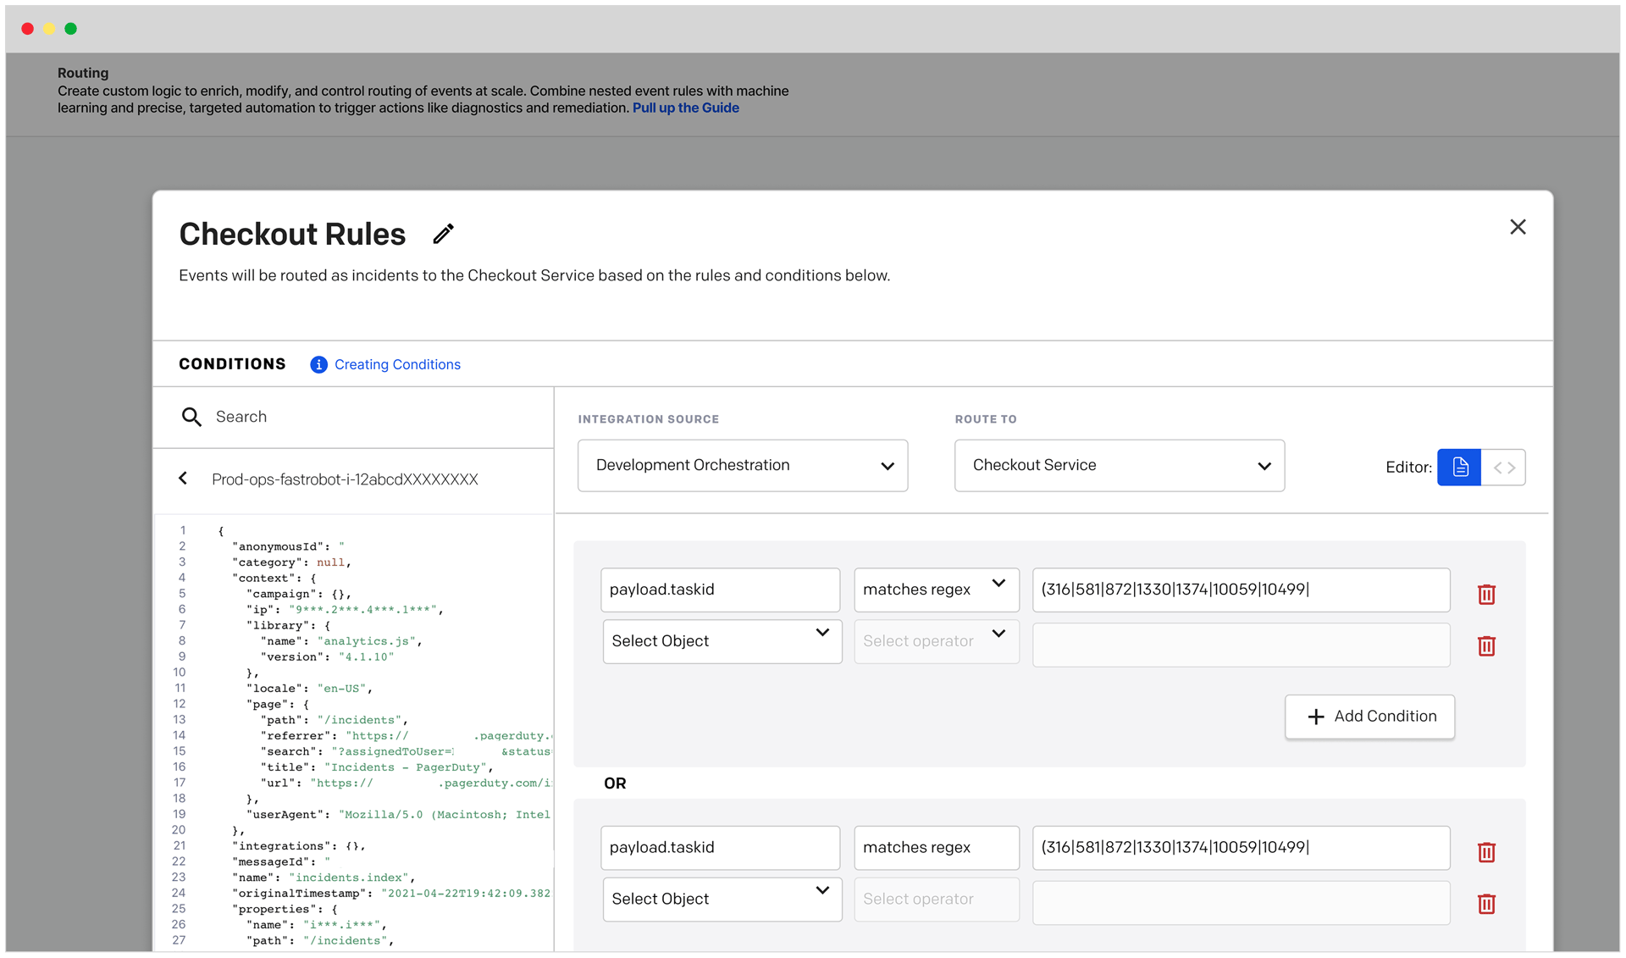
Task: Follow the Pull up the Guide link
Action: (x=685, y=108)
